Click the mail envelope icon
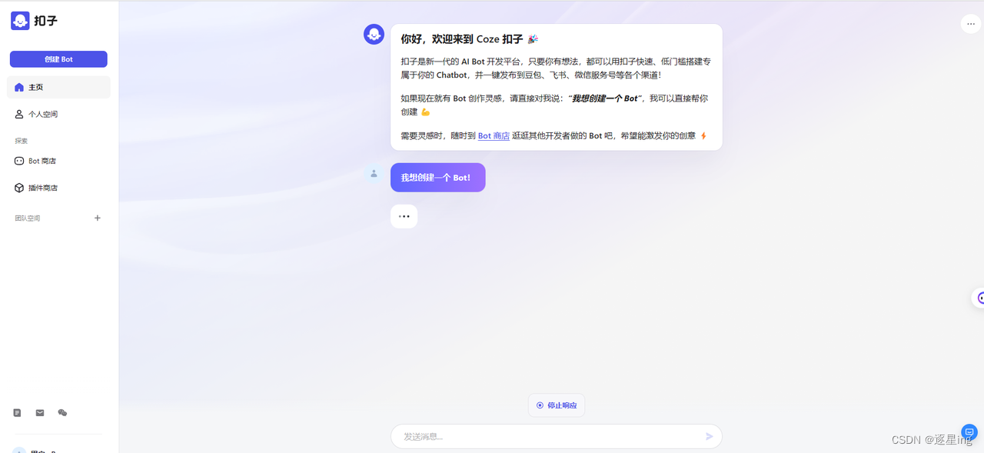This screenshot has width=984, height=453. [x=40, y=413]
